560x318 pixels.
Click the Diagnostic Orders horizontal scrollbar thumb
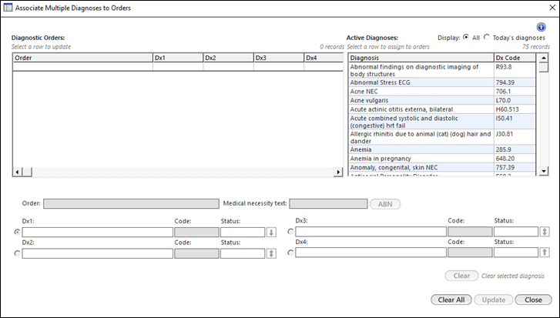27,172
